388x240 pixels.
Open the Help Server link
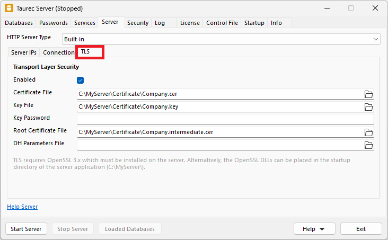[x=22, y=207]
